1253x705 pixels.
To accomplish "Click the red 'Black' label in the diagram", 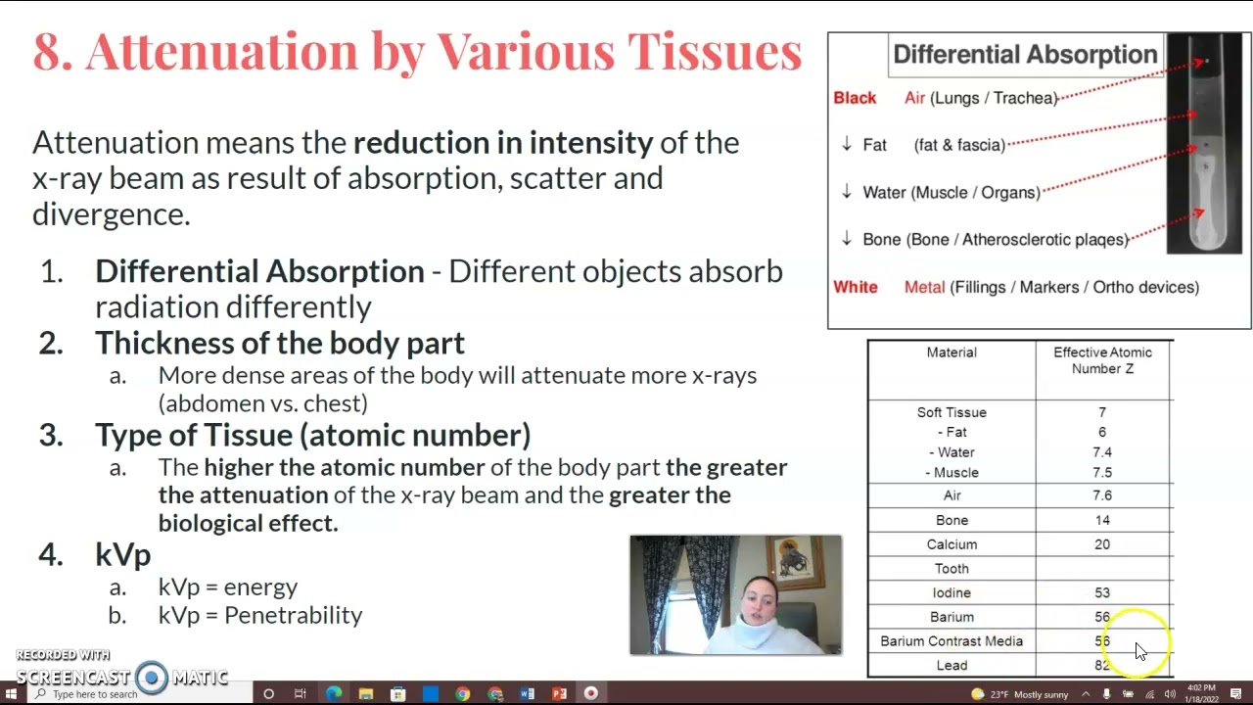I will (x=855, y=98).
